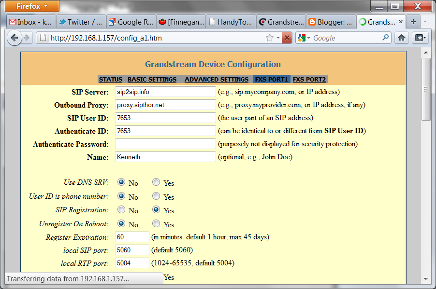Stop loading with the red X button
Screen dimensions: 436x289
pos(287,38)
